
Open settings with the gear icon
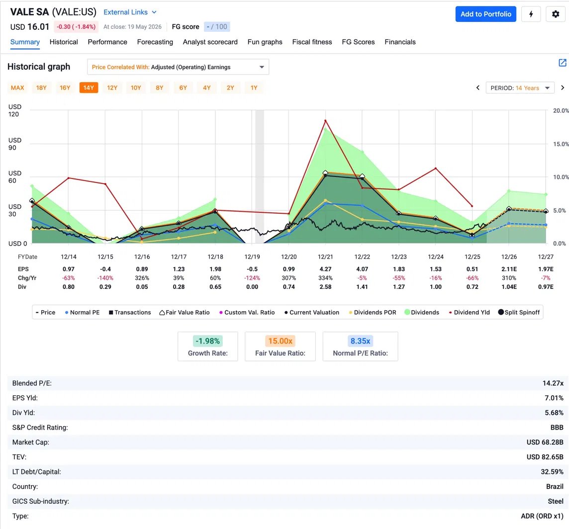[555, 14]
